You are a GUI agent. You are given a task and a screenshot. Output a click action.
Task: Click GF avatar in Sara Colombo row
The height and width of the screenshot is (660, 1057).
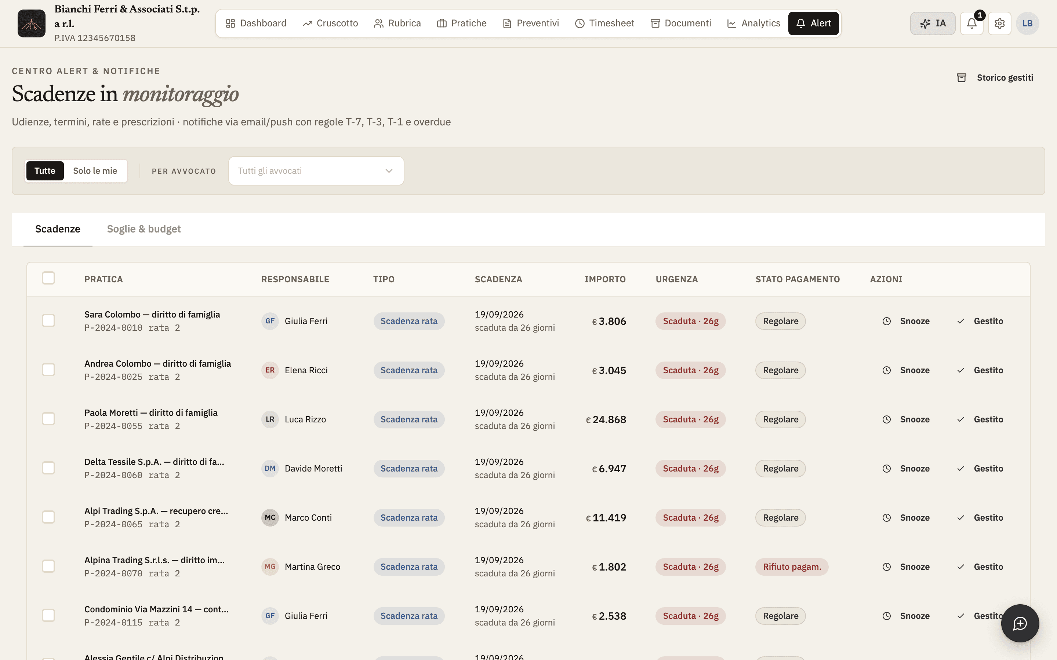tap(270, 321)
